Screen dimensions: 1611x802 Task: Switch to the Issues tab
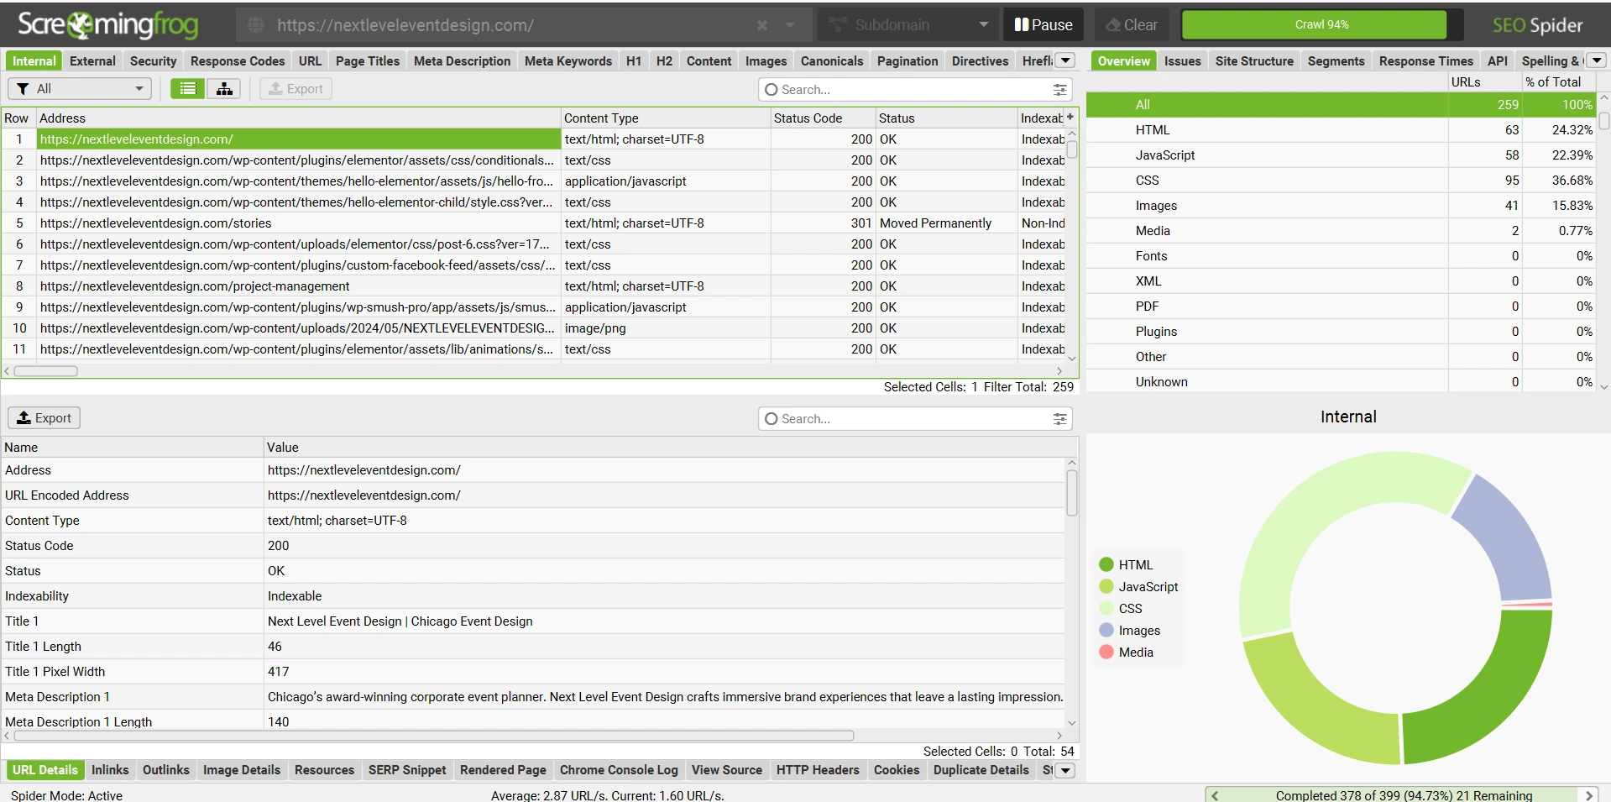pyautogui.click(x=1182, y=61)
